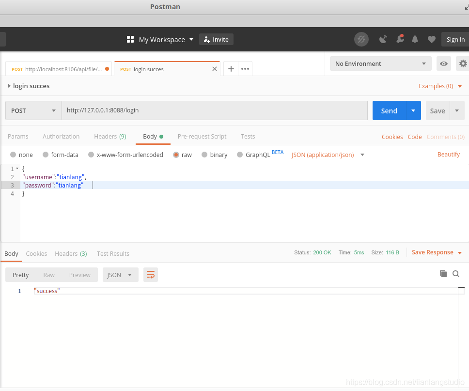The width and height of the screenshot is (469, 391).
Task: Select the Pretty response view
Action: (x=21, y=275)
